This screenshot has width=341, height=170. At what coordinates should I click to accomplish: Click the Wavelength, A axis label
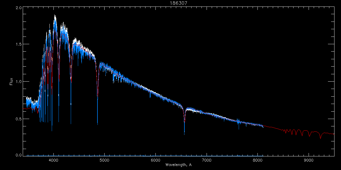pos(178,165)
